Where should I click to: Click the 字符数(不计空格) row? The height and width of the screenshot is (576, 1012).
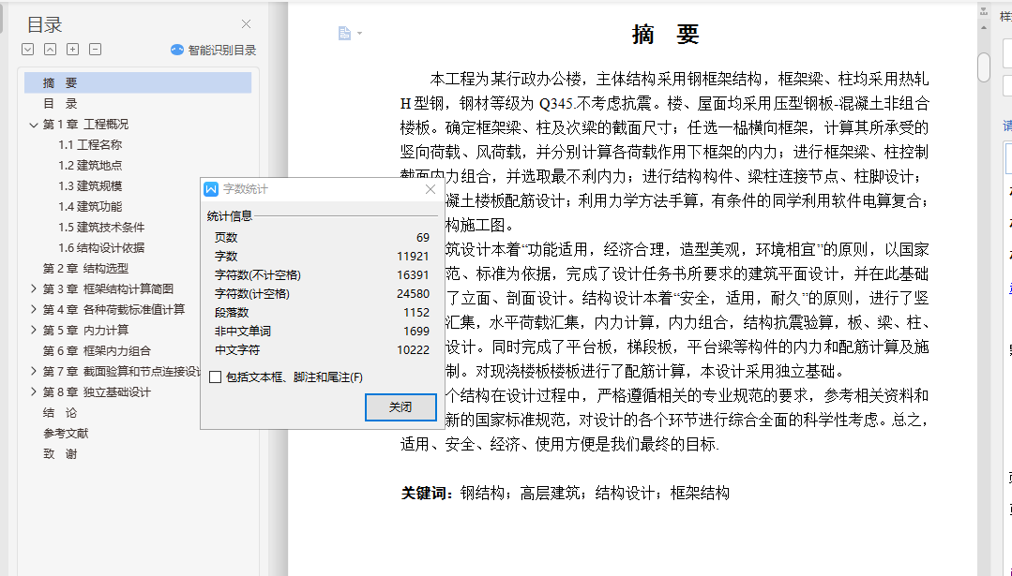[x=322, y=275]
